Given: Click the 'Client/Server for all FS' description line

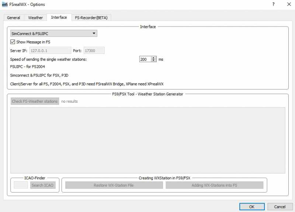Looking at the screenshot, I should pyautogui.click(x=87, y=84).
